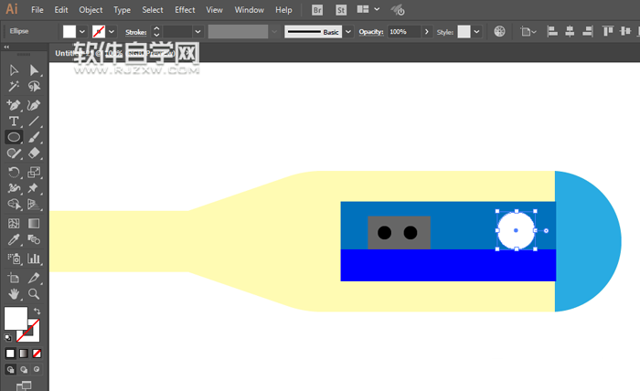Activate the Rotate tool

tap(14, 172)
